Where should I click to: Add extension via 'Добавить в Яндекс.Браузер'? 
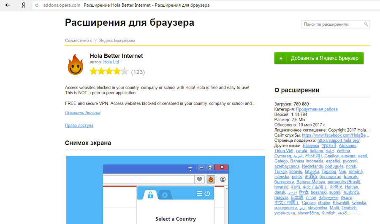tap(319, 58)
